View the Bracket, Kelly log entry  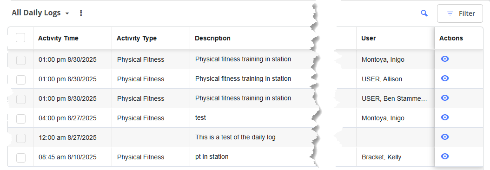coord(445,156)
